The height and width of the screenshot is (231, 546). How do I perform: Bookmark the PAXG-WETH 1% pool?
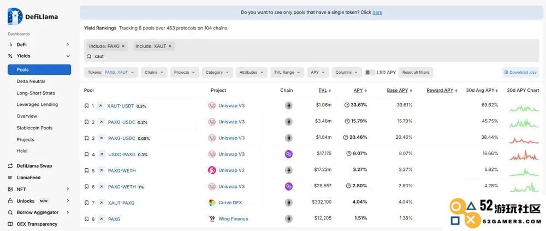(86, 187)
